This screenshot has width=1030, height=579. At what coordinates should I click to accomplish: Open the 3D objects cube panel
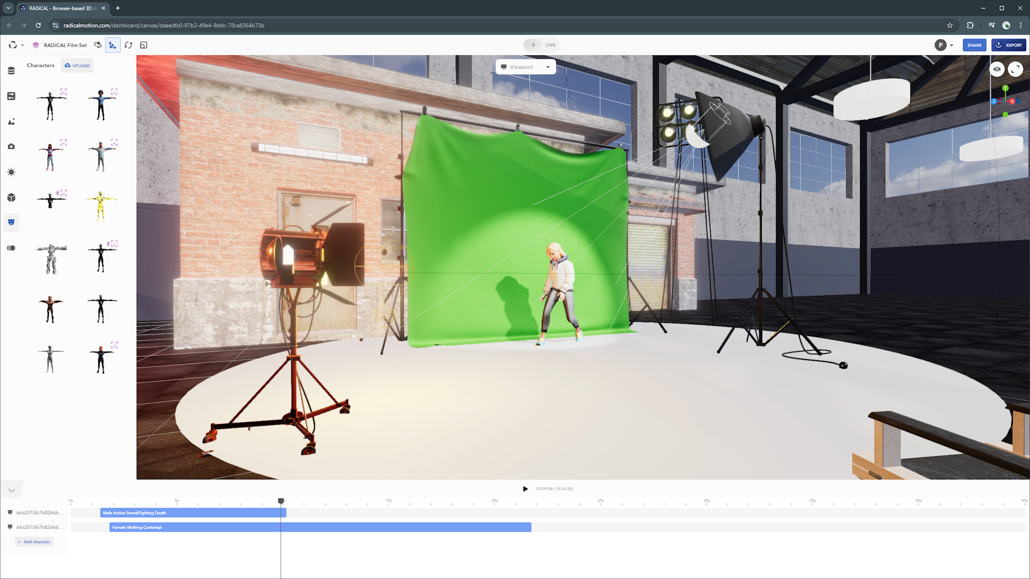[11, 197]
